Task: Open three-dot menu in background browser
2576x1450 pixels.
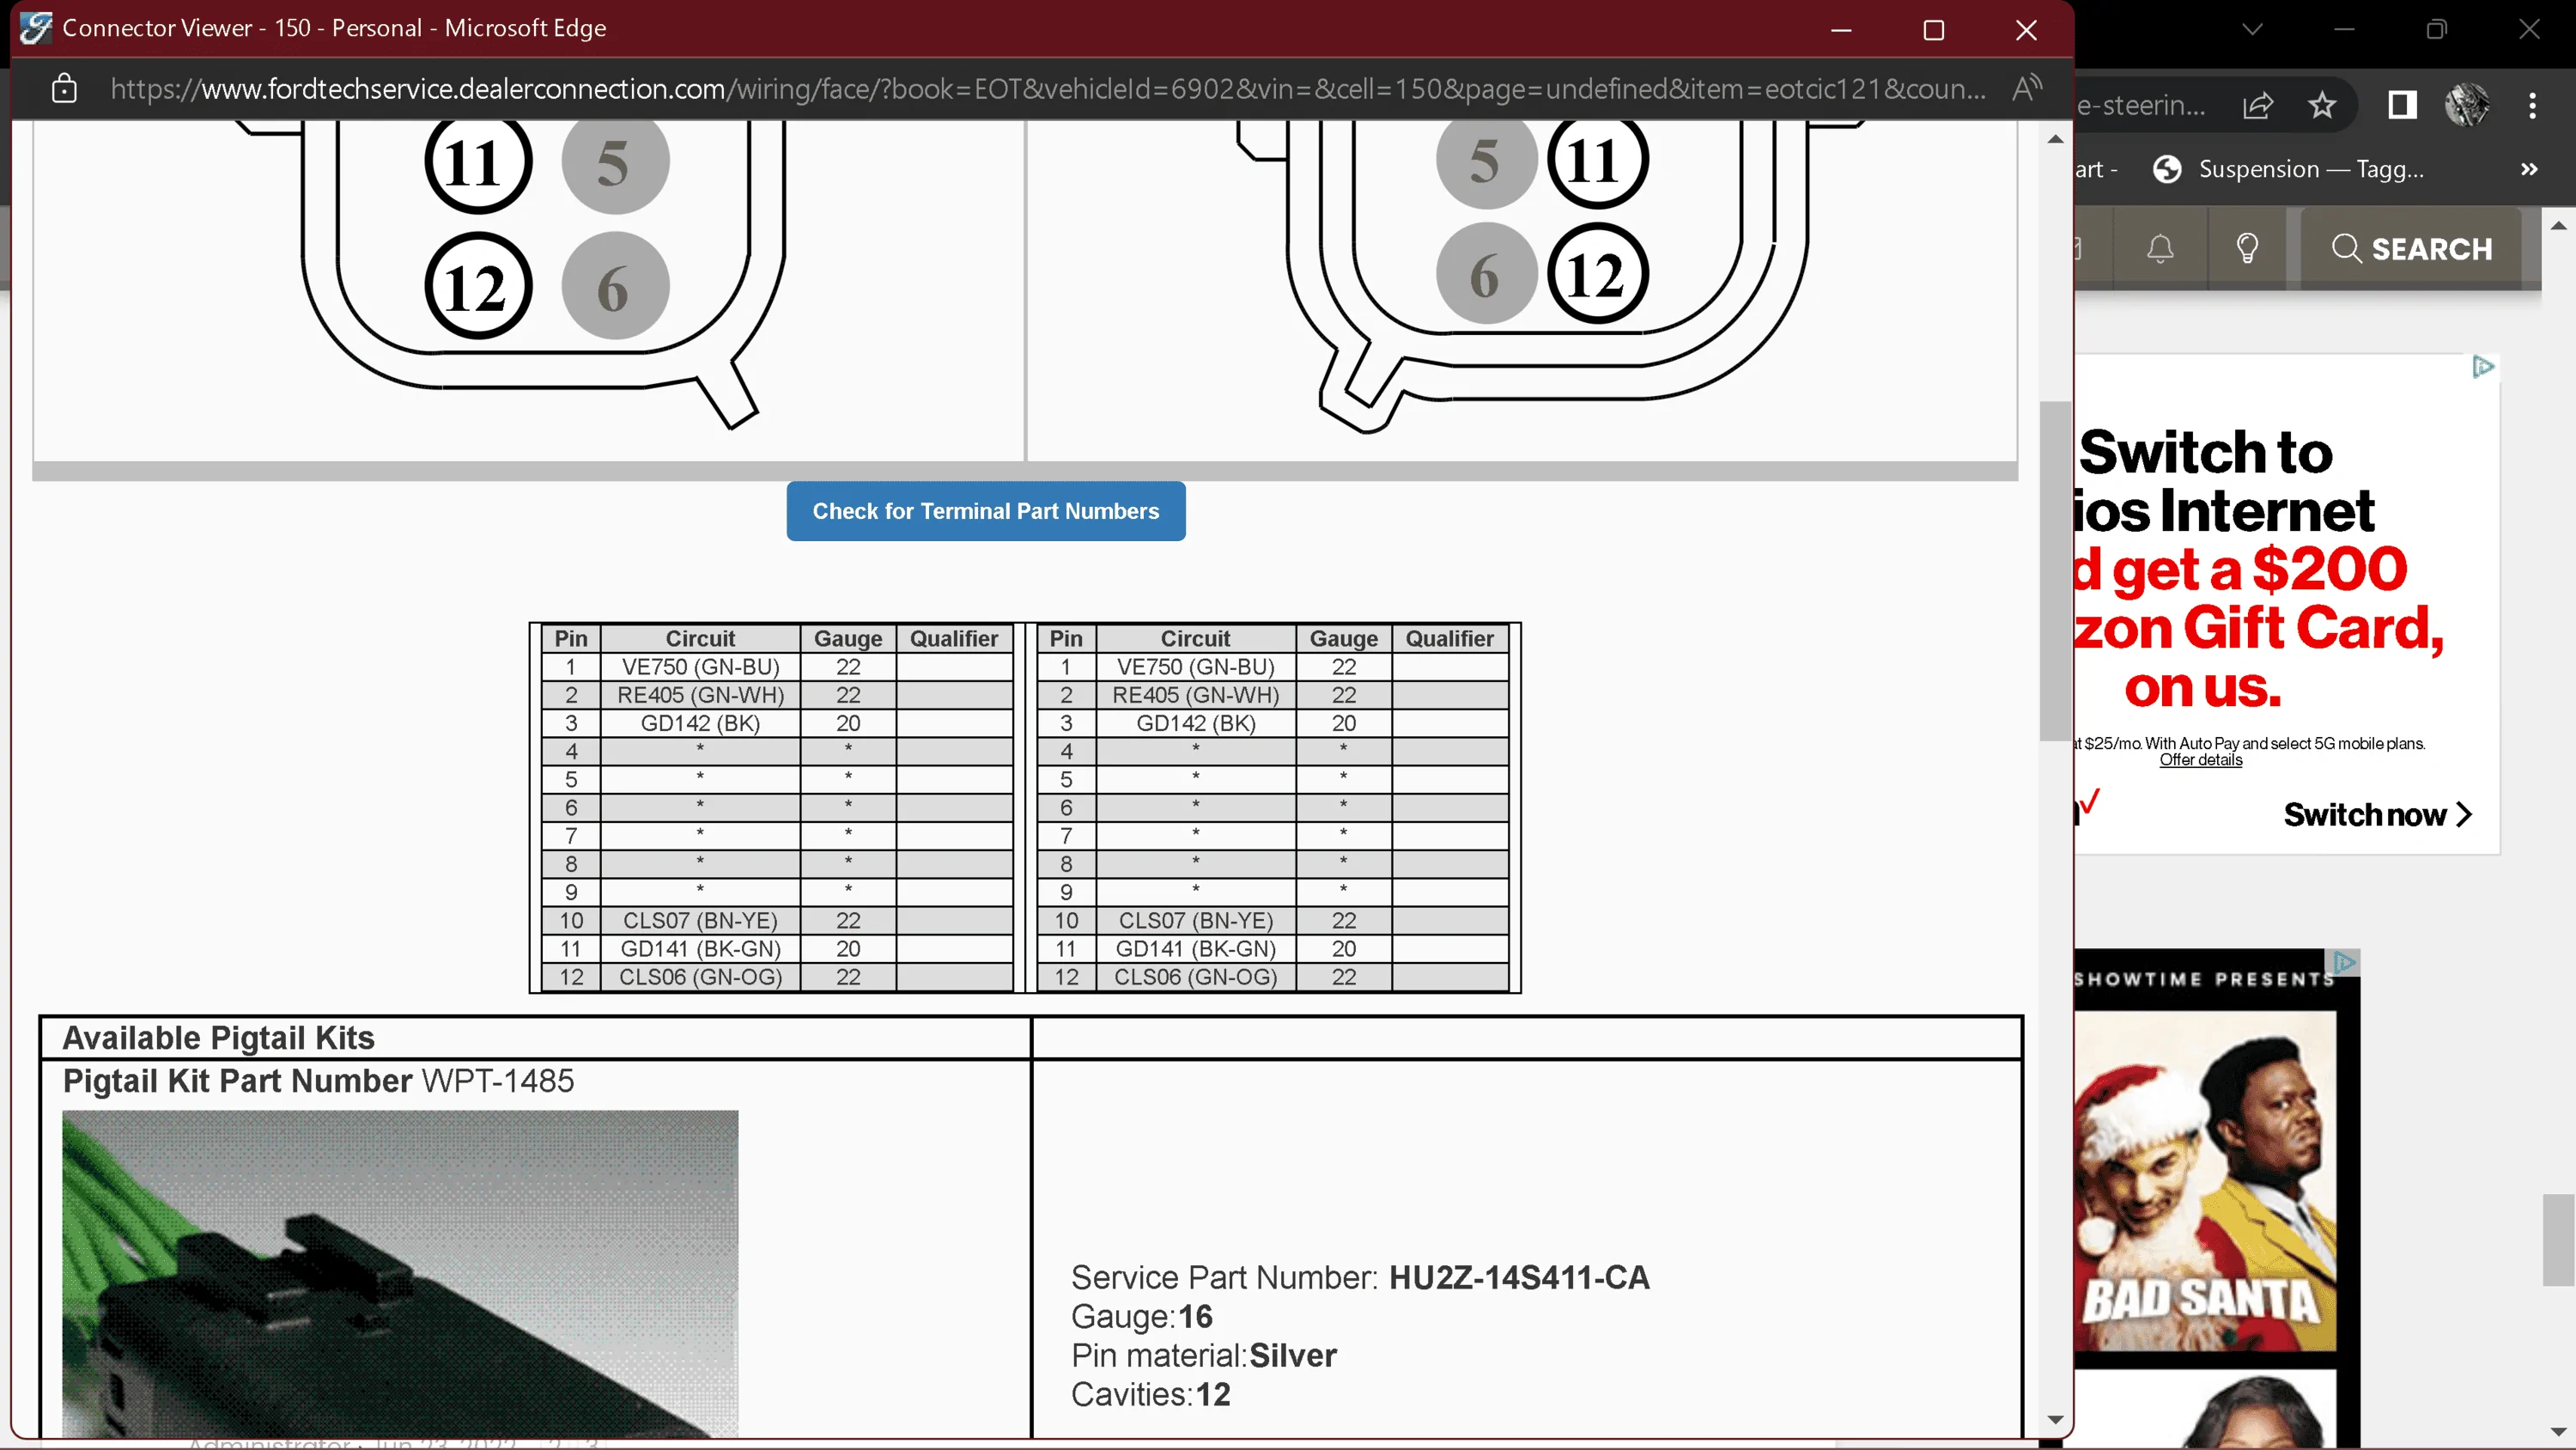Action: pos(2533,105)
